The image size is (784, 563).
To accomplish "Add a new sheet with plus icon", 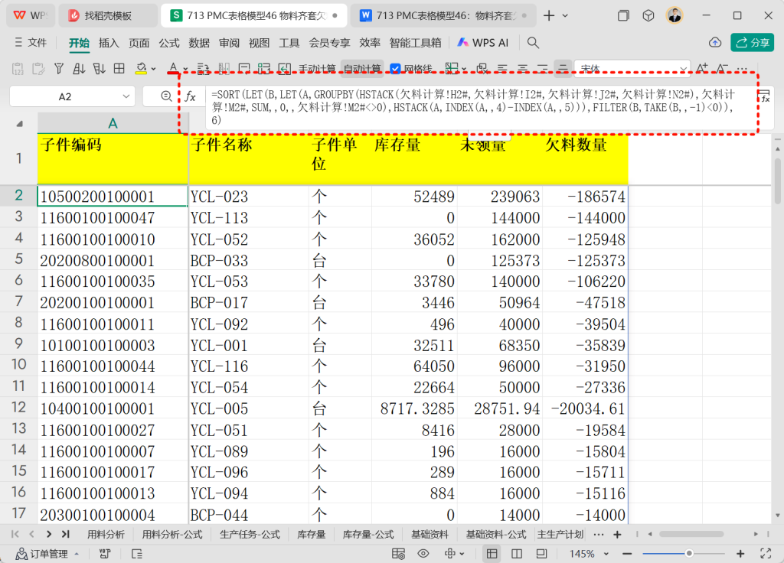I will [x=618, y=535].
